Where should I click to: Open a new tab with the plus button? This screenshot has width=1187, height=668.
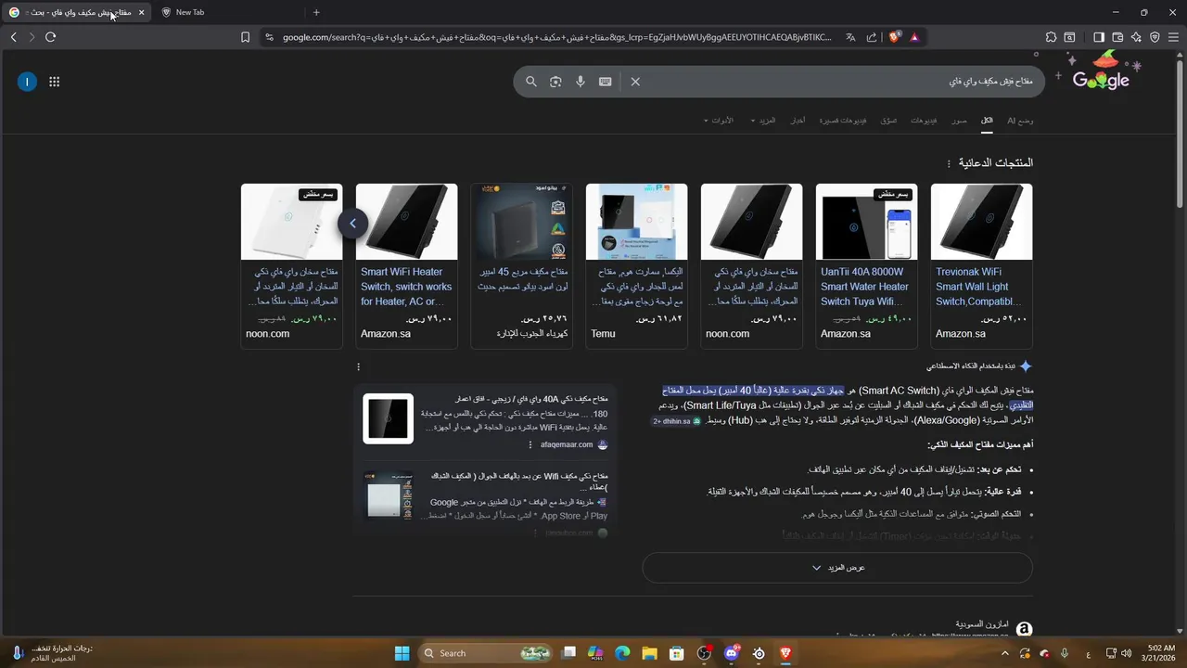point(316,12)
